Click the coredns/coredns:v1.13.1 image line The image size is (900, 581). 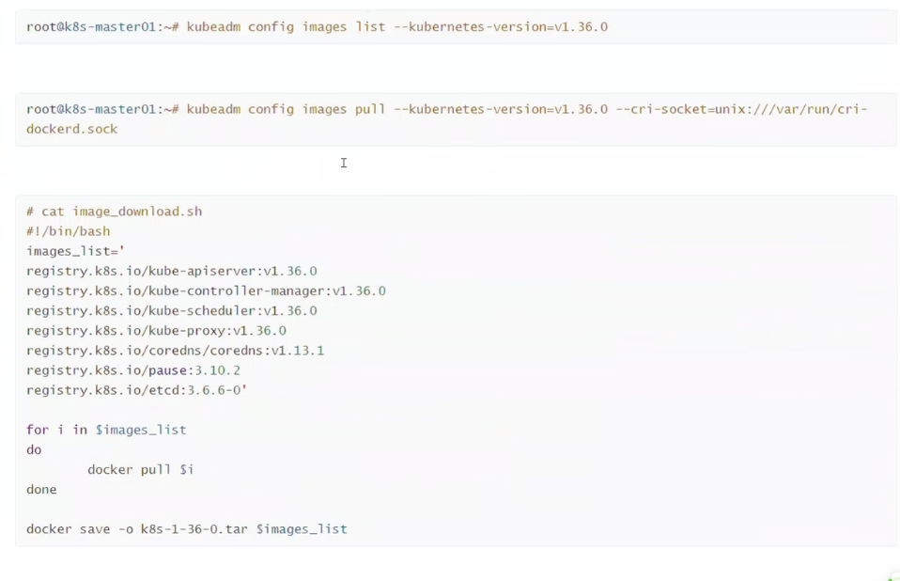(175, 351)
